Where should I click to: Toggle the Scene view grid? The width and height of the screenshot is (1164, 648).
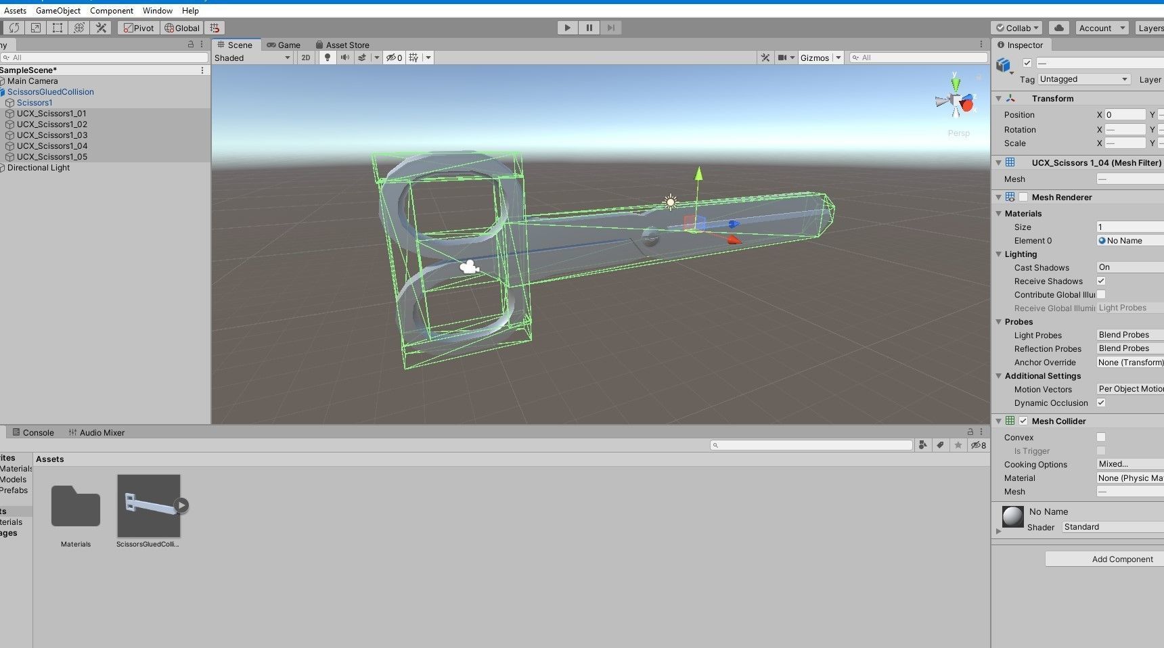click(413, 57)
